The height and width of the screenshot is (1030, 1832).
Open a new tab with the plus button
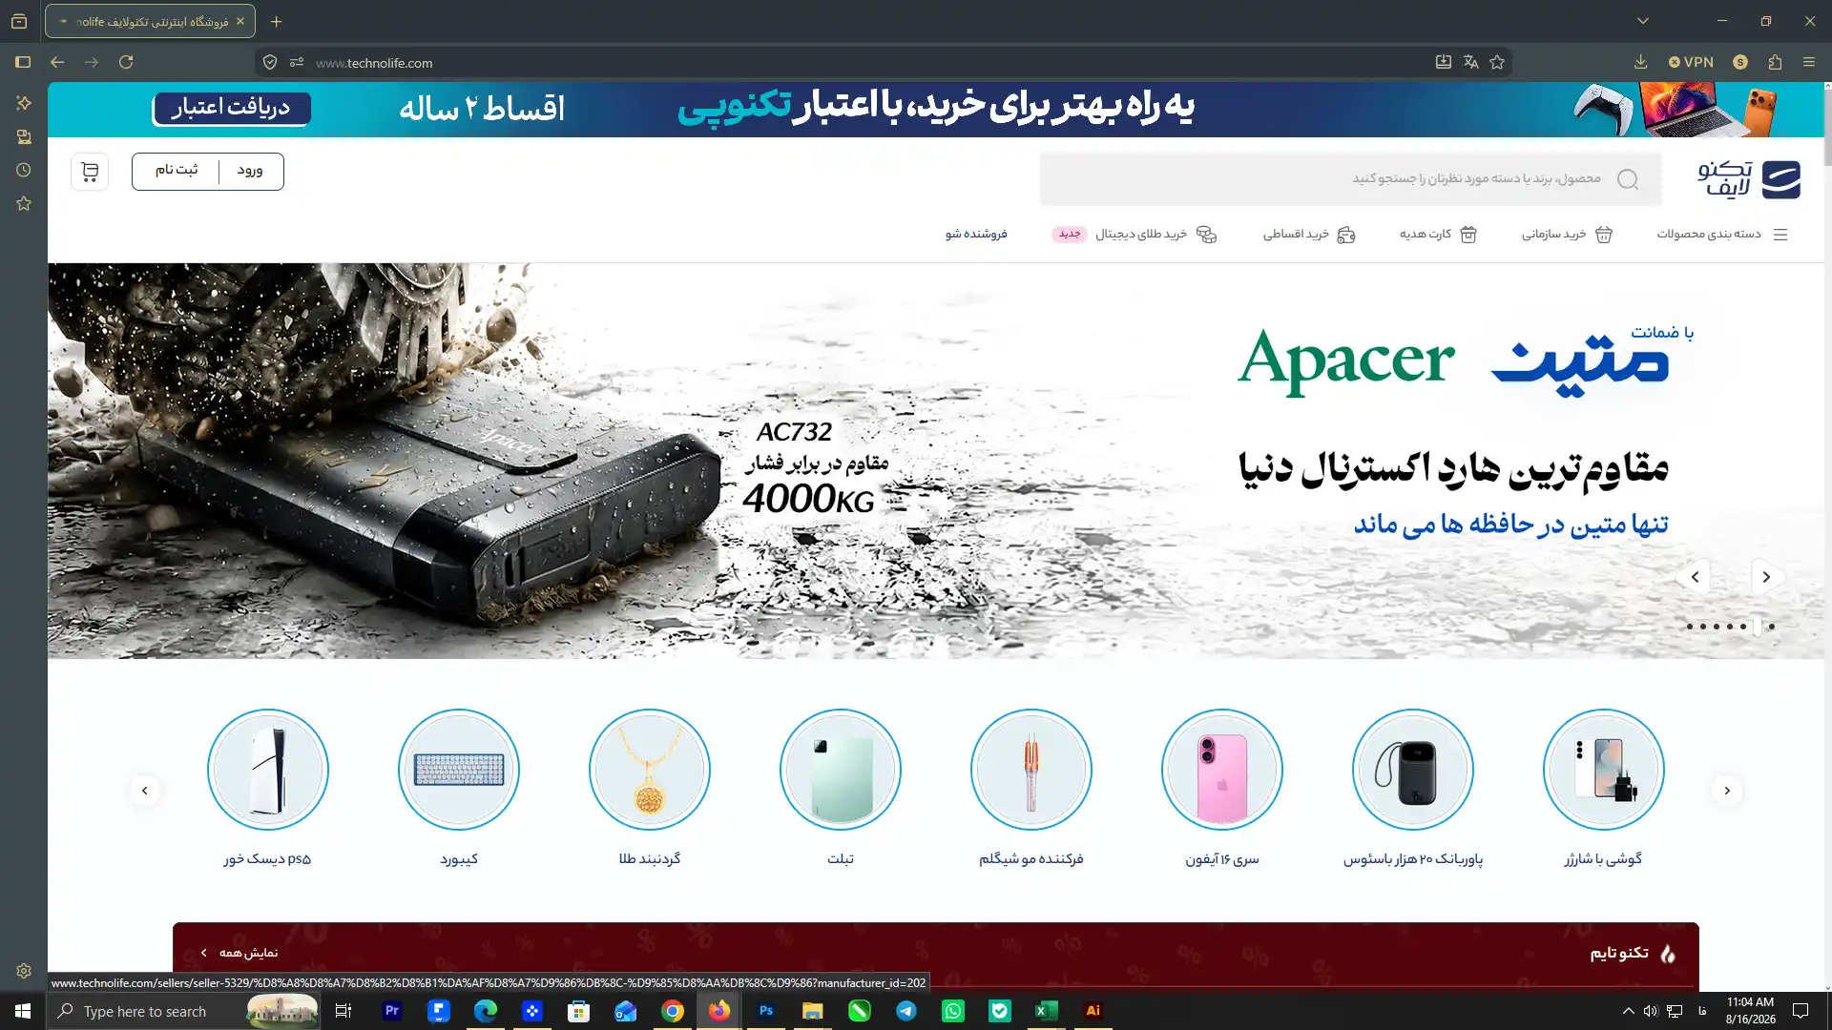pos(276,21)
